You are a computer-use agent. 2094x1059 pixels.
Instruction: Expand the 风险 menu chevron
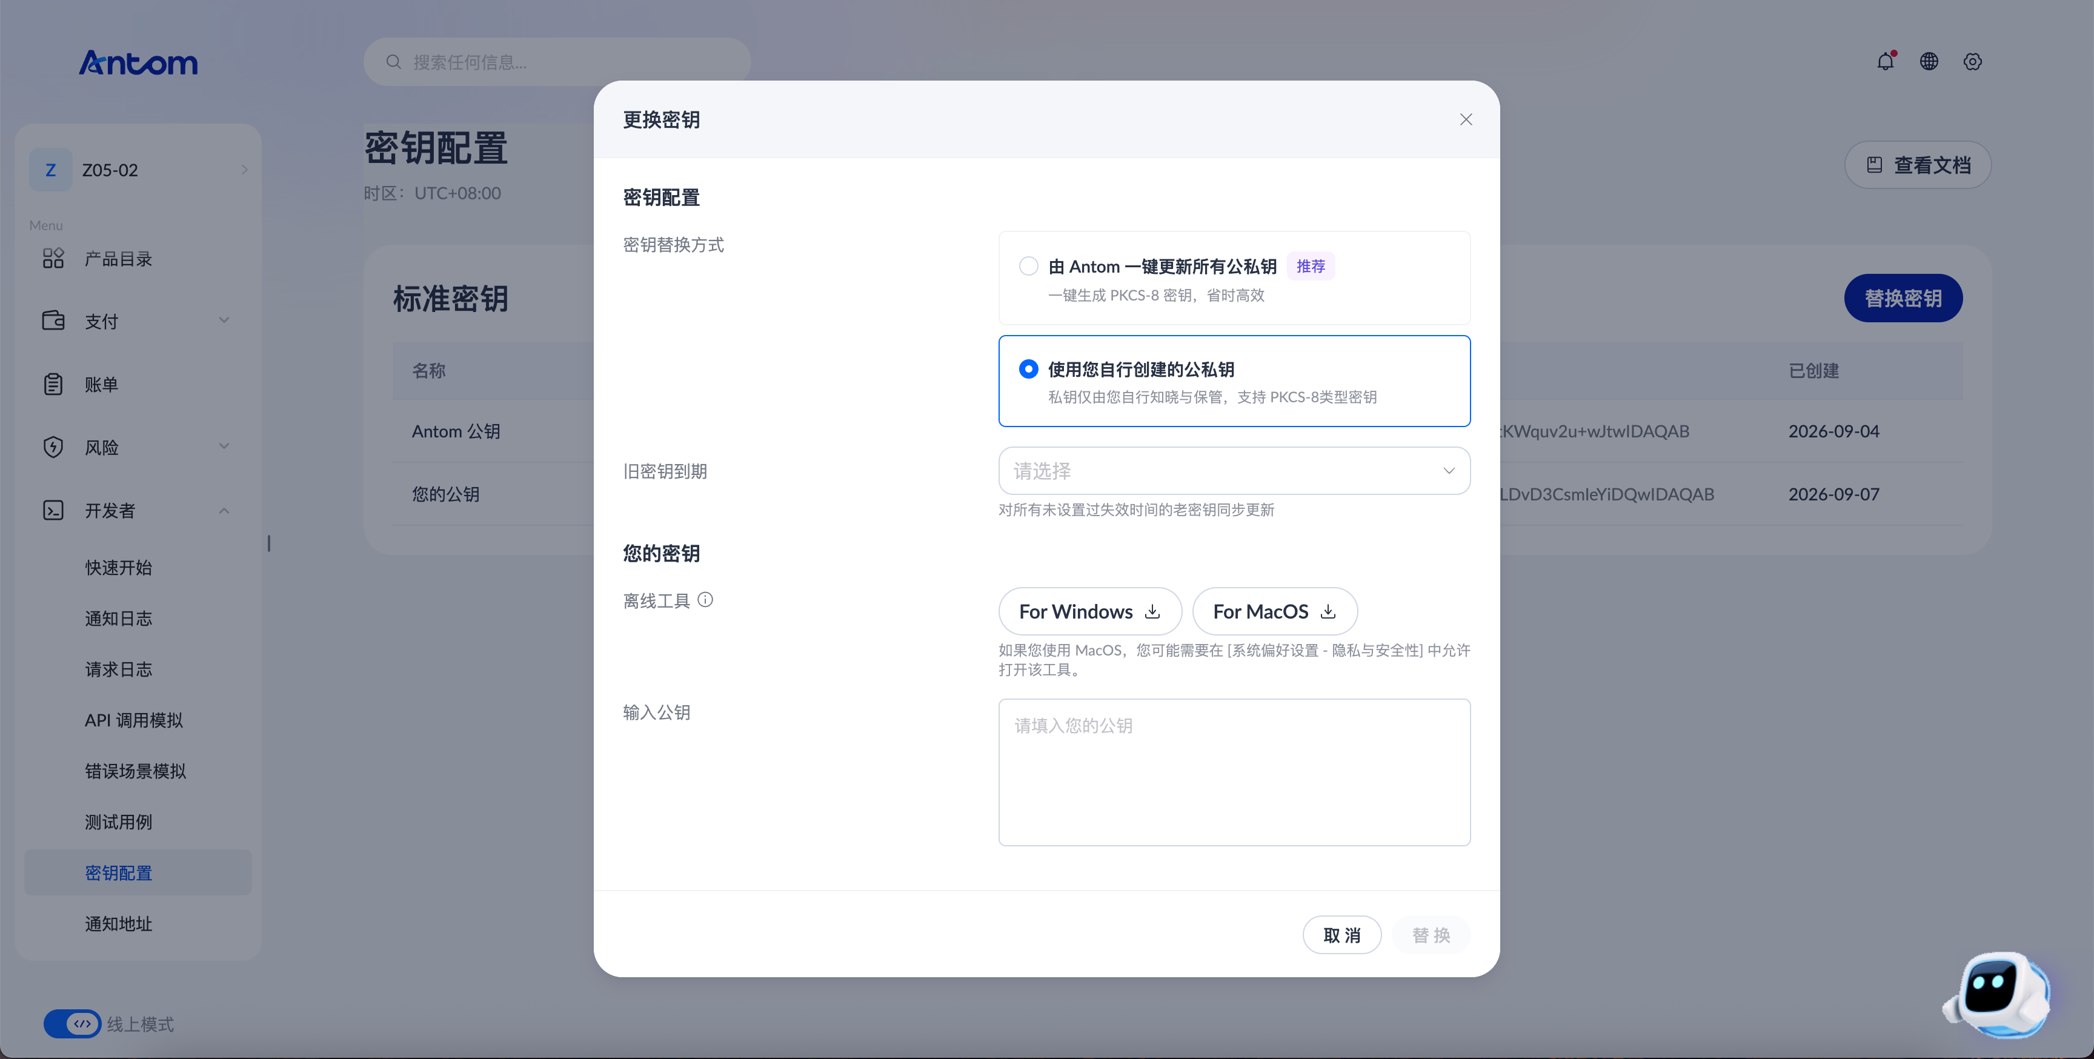[x=224, y=446]
